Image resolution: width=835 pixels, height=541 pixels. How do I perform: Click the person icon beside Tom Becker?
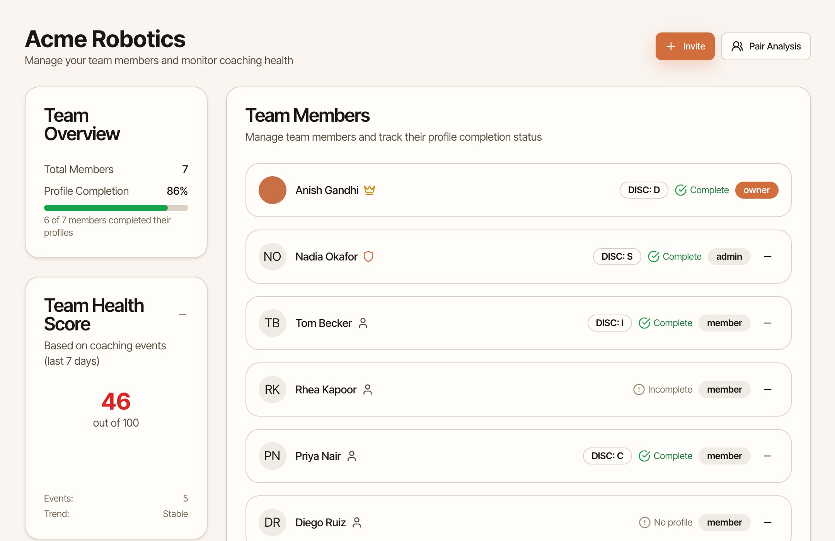pyautogui.click(x=363, y=323)
